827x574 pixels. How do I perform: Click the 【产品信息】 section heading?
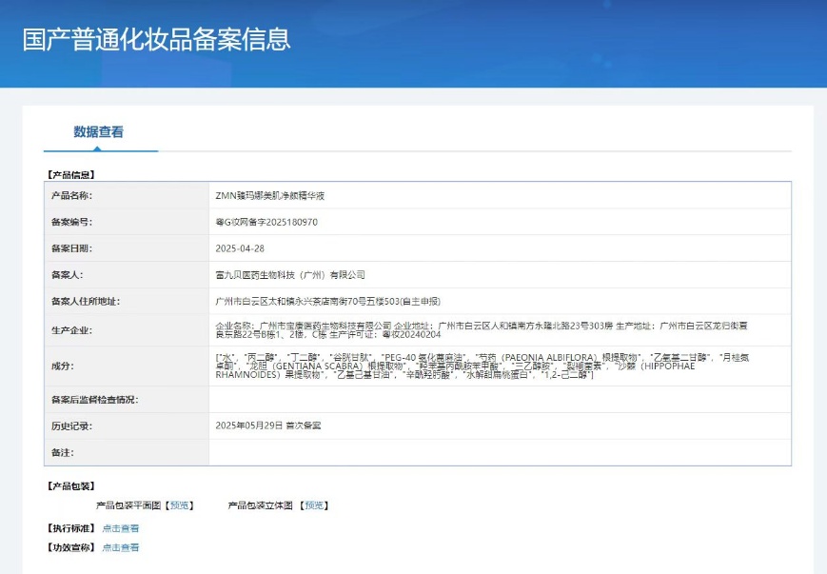71,175
